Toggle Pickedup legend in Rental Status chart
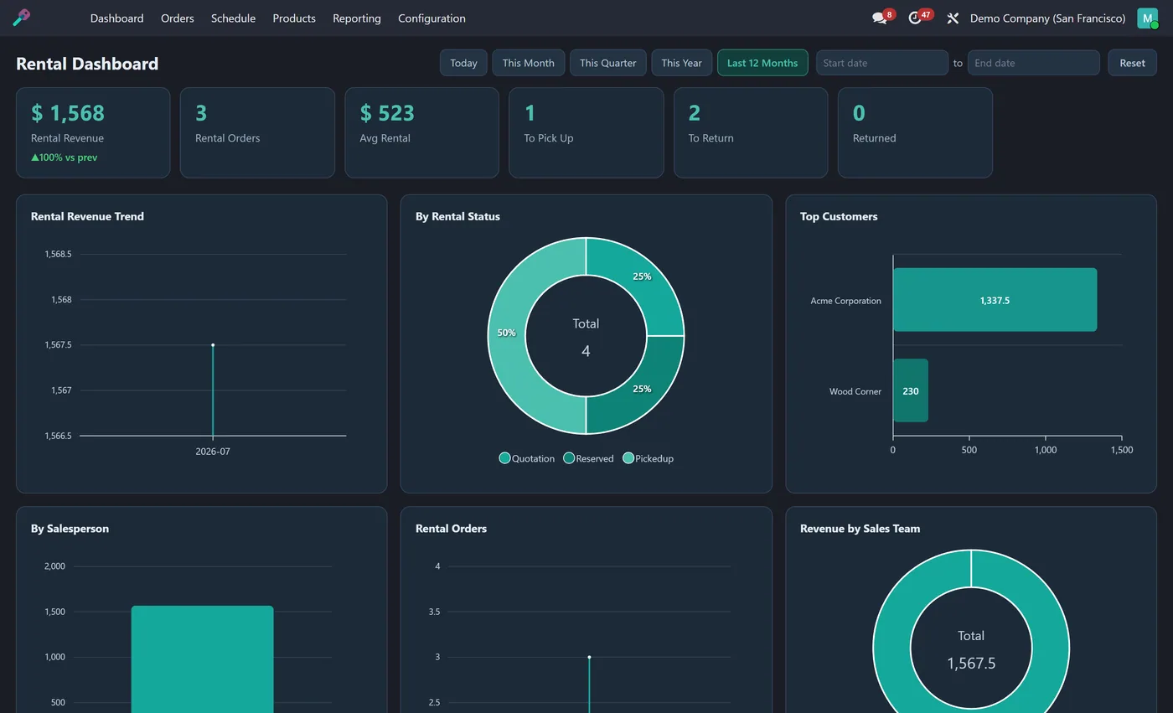The height and width of the screenshot is (713, 1173). tap(649, 458)
